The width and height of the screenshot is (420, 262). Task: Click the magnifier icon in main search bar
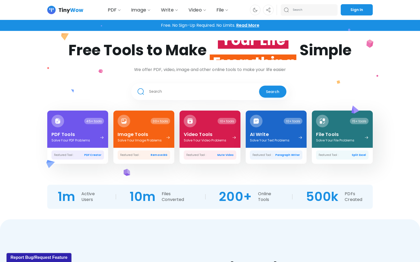click(141, 91)
